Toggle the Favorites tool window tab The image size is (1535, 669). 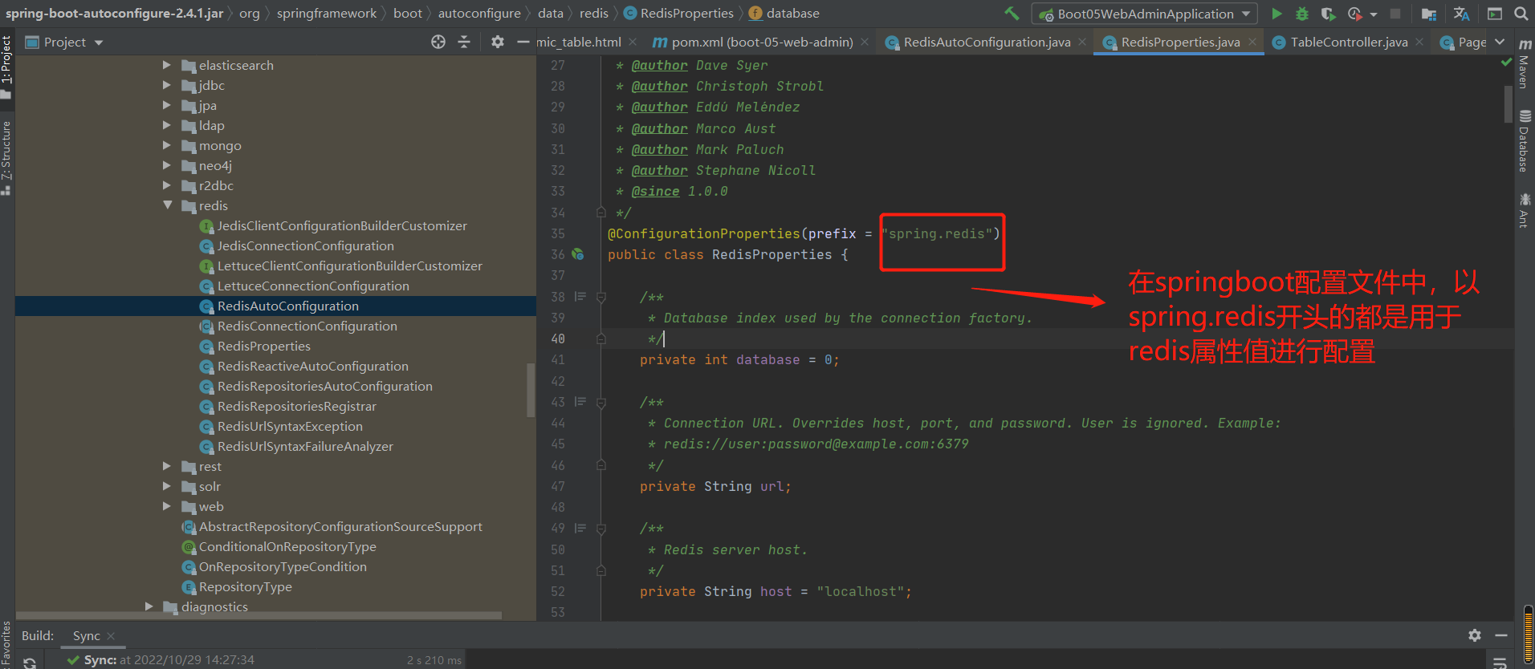(x=6, y=644)
